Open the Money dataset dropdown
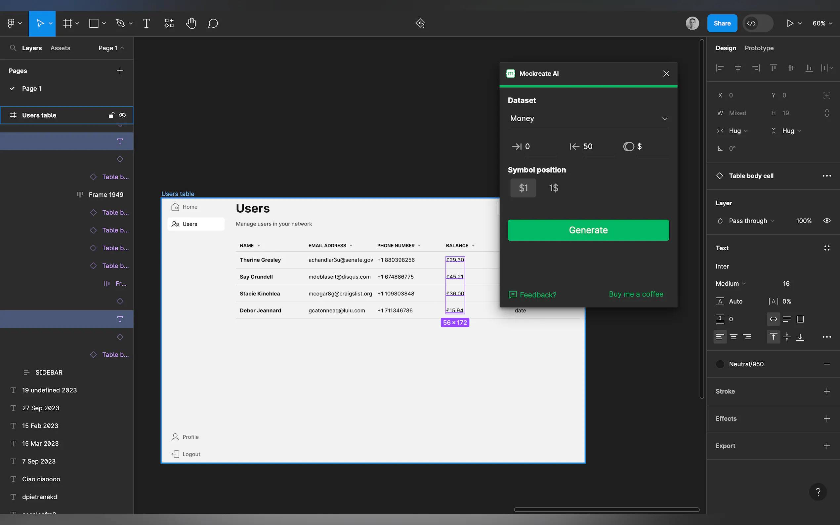 pyautogui.click(x=588, y=118)
